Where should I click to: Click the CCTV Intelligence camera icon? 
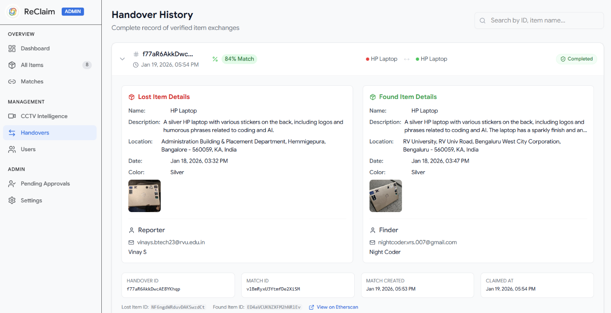[12, 116]
